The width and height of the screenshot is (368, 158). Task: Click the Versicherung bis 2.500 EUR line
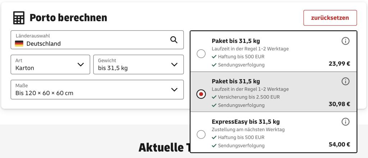[249, 97]
